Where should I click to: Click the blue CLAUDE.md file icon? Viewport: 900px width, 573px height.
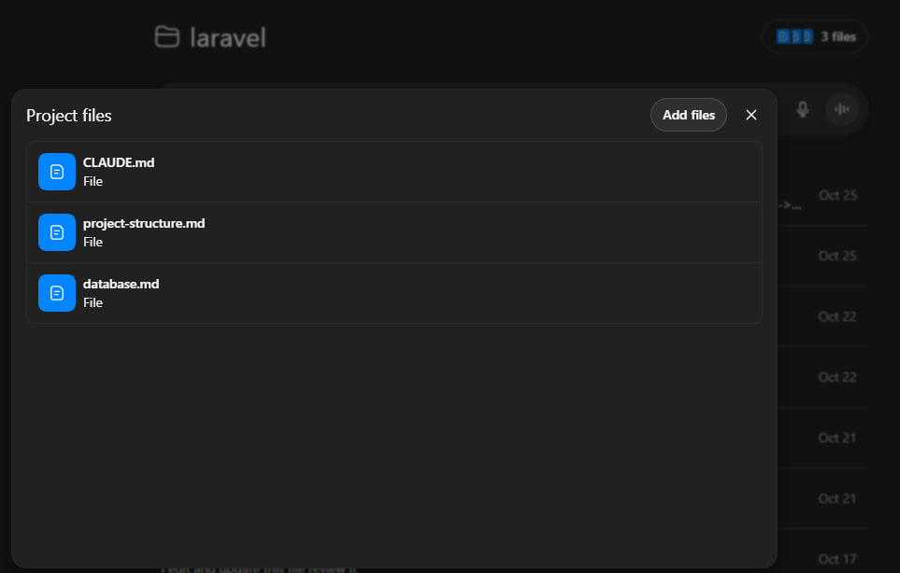pos(56,172)
